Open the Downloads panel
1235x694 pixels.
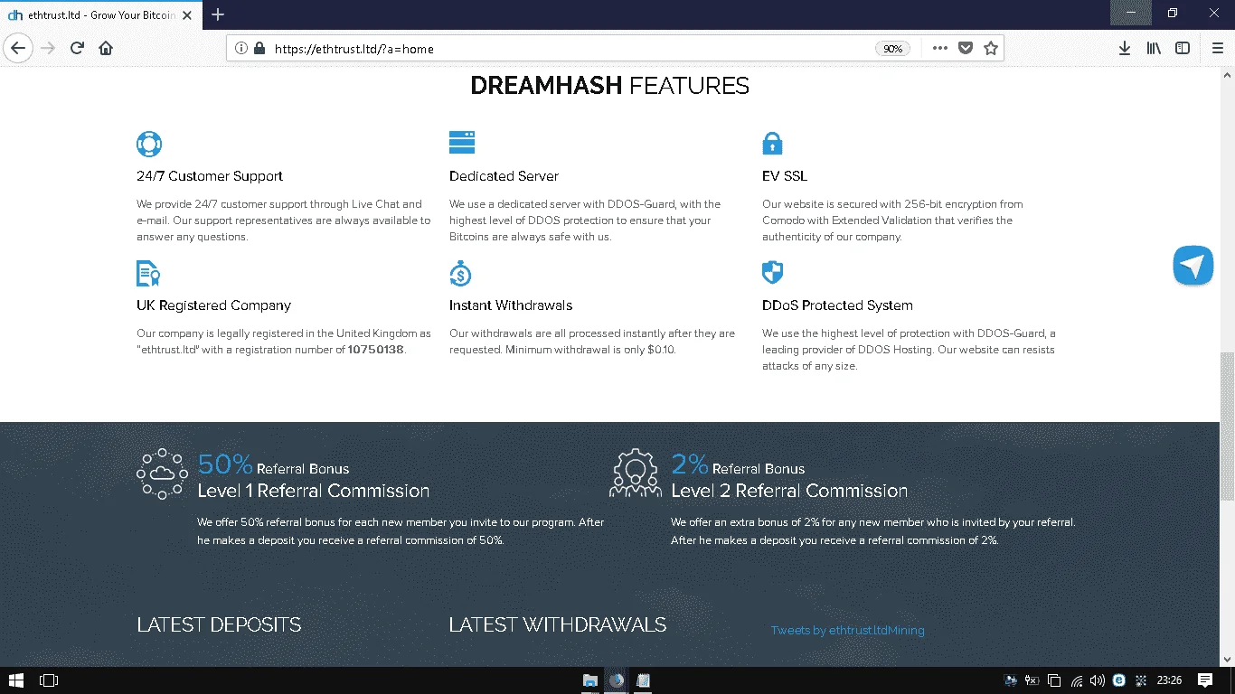1125,48
